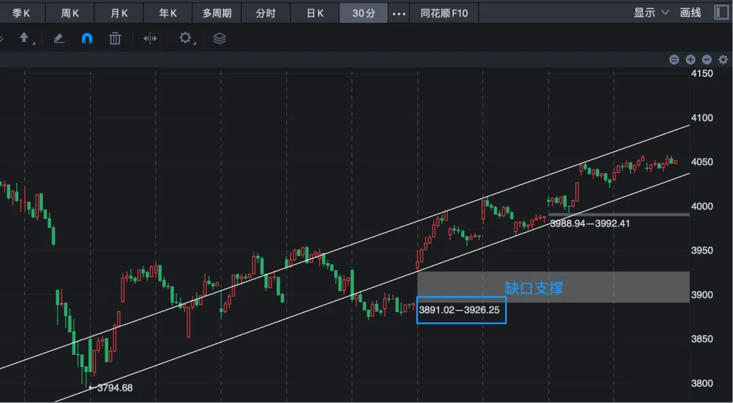This screenshot has height=403, width=733.
Task: Open chart settings gear near price axis
Action: 723,60
